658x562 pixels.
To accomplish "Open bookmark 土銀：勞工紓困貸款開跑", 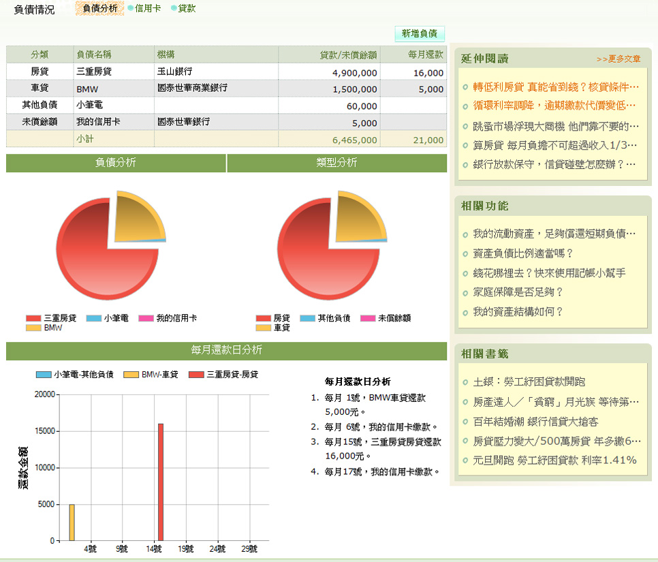I will pyautogui.click(x=529, y=382).
